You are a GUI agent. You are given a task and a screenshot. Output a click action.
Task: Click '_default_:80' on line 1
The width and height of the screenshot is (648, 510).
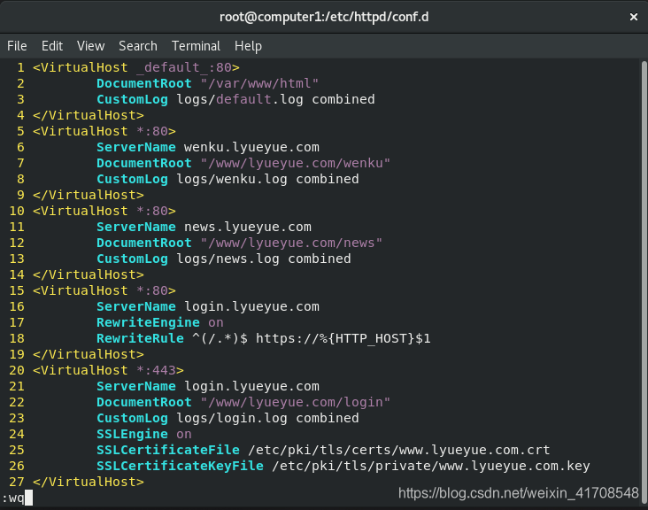(184, 67)
